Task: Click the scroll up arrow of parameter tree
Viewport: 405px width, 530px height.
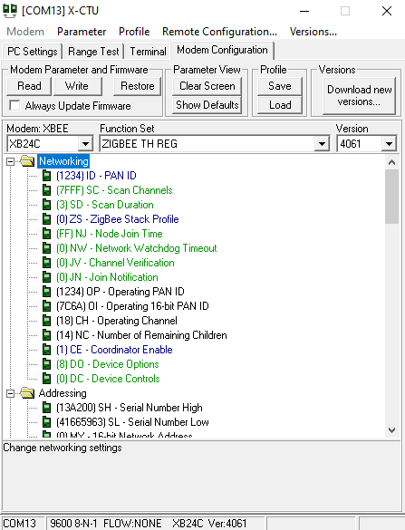Action: point(391,162)
